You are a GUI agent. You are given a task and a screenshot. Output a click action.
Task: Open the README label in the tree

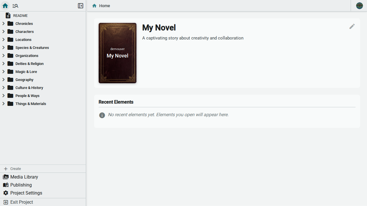click(20, 15)
